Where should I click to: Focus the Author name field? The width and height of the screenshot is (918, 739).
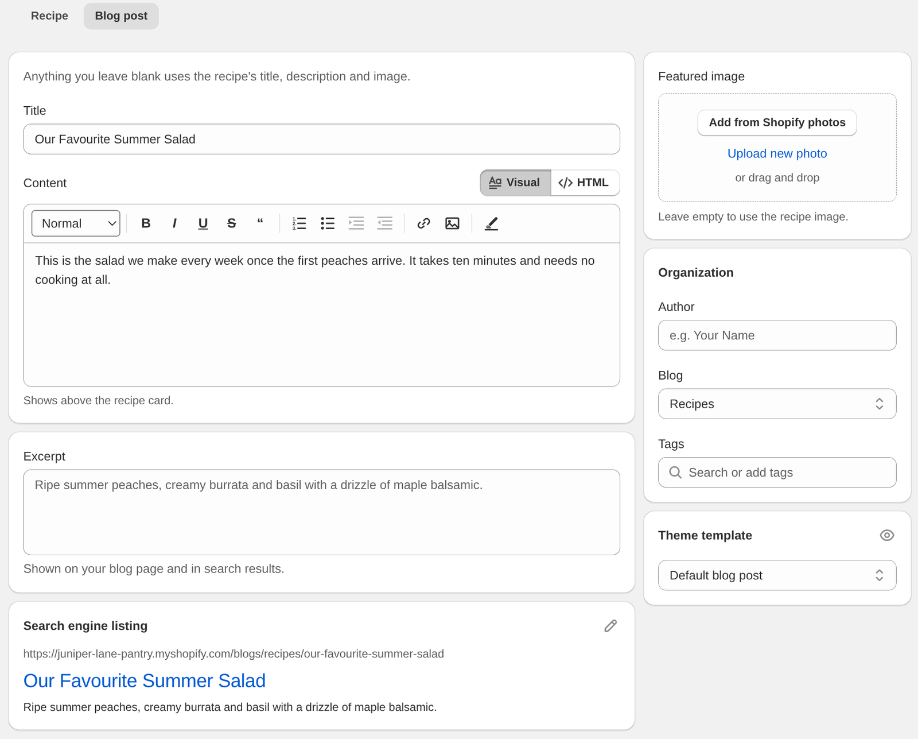click(777, 335)
